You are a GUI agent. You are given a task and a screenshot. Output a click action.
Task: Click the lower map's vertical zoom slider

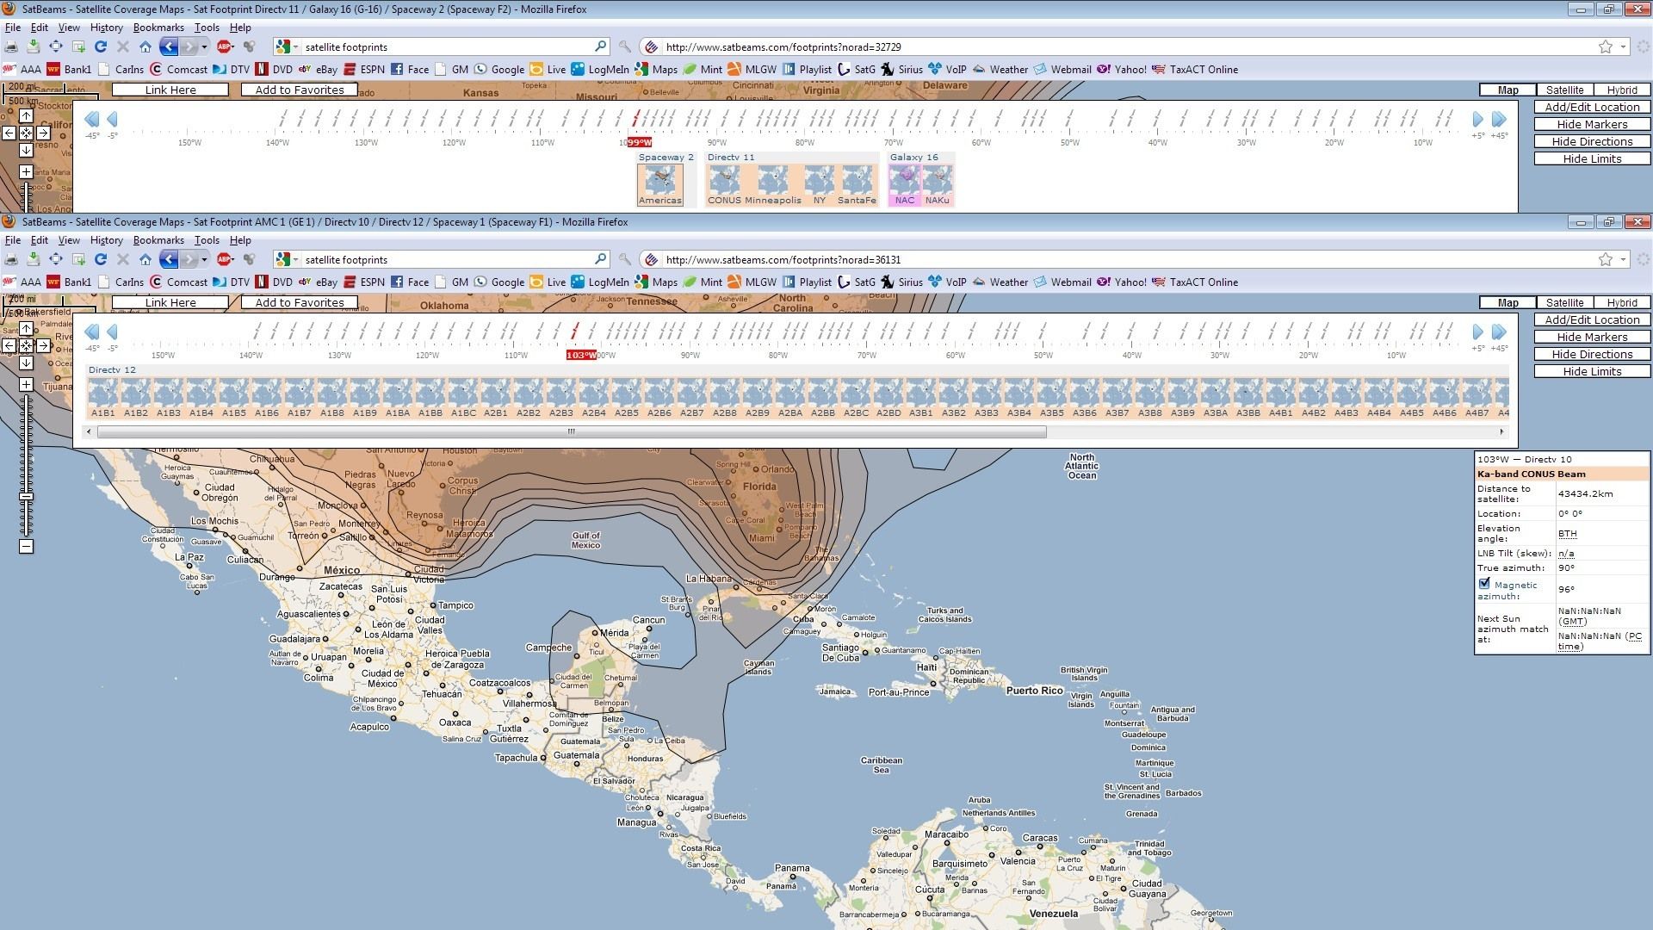27,466
